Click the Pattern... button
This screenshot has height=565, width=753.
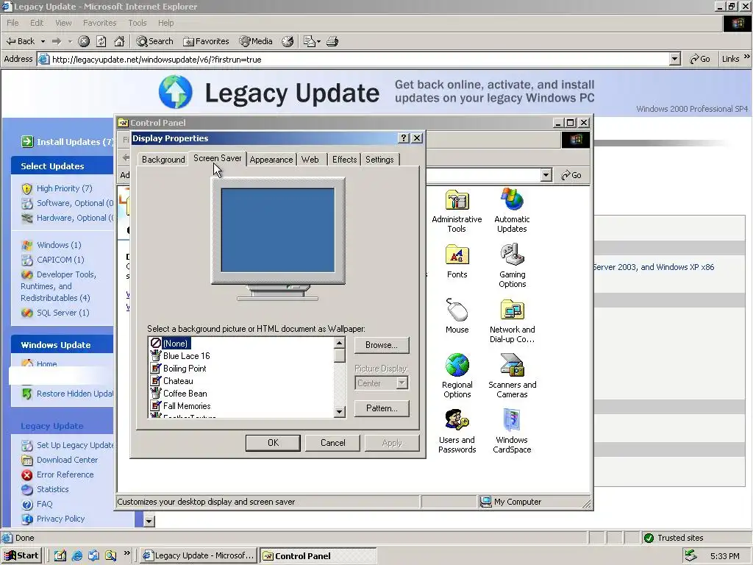[382, 408]
